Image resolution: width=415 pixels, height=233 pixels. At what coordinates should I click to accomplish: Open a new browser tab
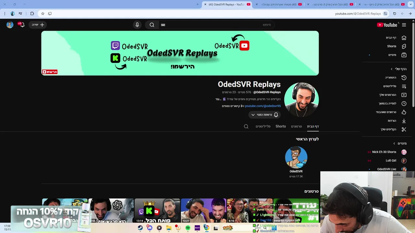pyautogui.click(x=197, y=5)
